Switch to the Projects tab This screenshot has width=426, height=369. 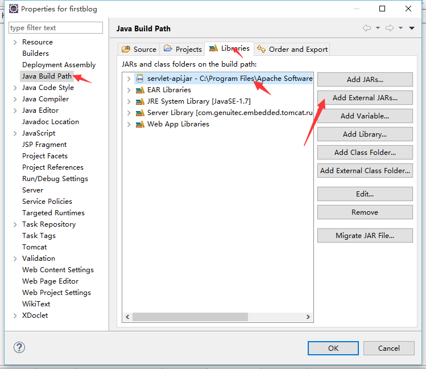pyautogui.click(x=183, y=49)
